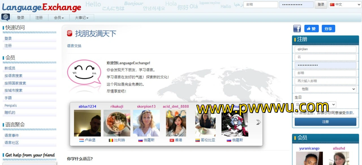Click the Colombia flag beside 哥伦比亚
The image size is (362, 165).
(197, 140)
